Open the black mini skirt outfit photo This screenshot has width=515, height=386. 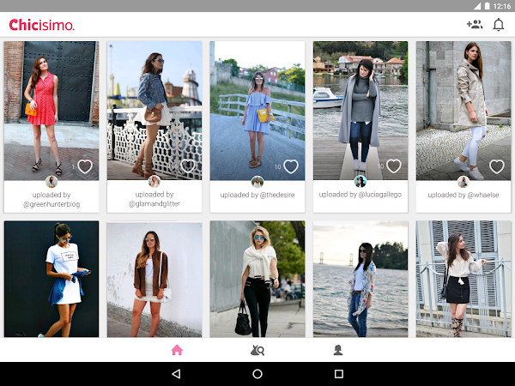[463, 279]
